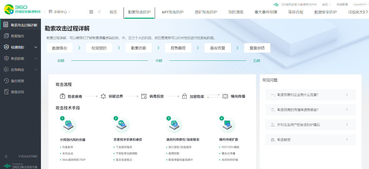The height and width of the screenshot is (169, 369).
Task: Expand FAQ 三、针对企业用户的安全防护建议
Action: pos(310,125)
